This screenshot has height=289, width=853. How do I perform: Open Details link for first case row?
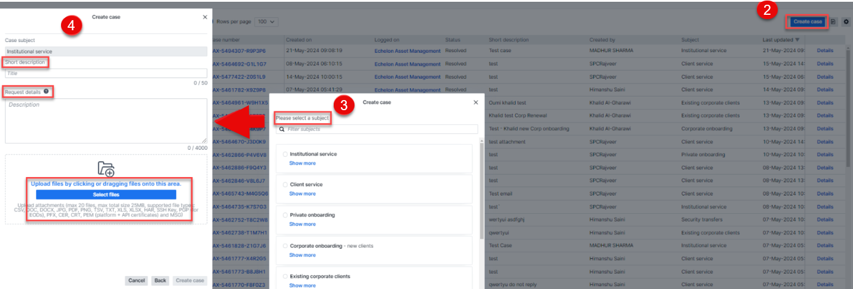[825, 51]
